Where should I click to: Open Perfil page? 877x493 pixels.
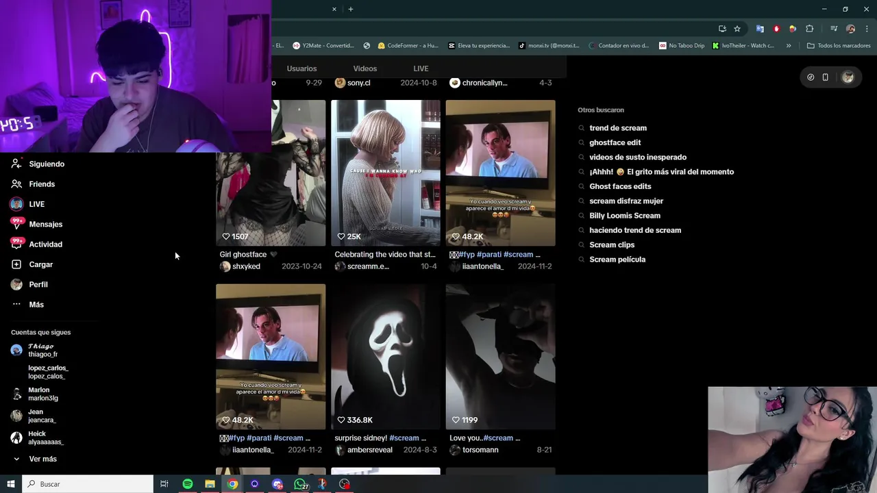click(x=29, y=284)
